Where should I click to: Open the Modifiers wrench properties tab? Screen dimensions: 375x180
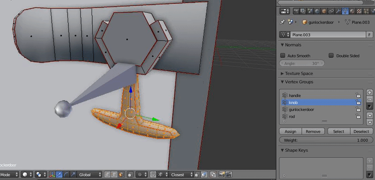pos(338,11)
